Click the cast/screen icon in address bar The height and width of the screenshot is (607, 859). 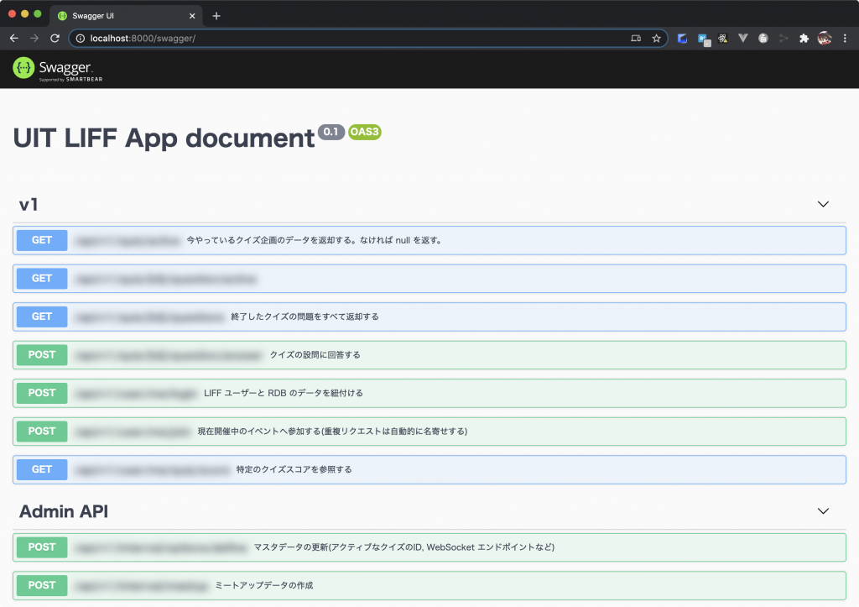[636, 39]
